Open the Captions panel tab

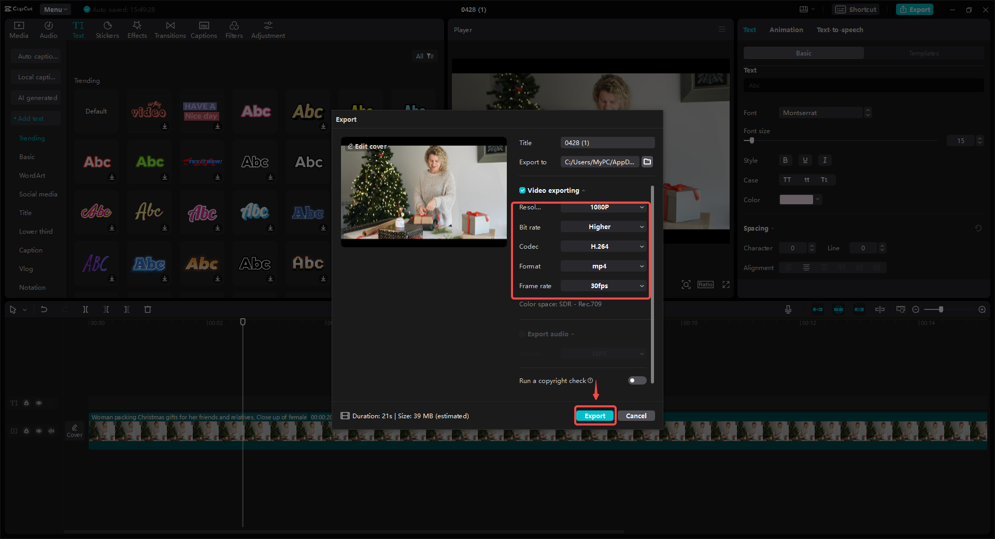pyautogui.click(x=204, y=30)
